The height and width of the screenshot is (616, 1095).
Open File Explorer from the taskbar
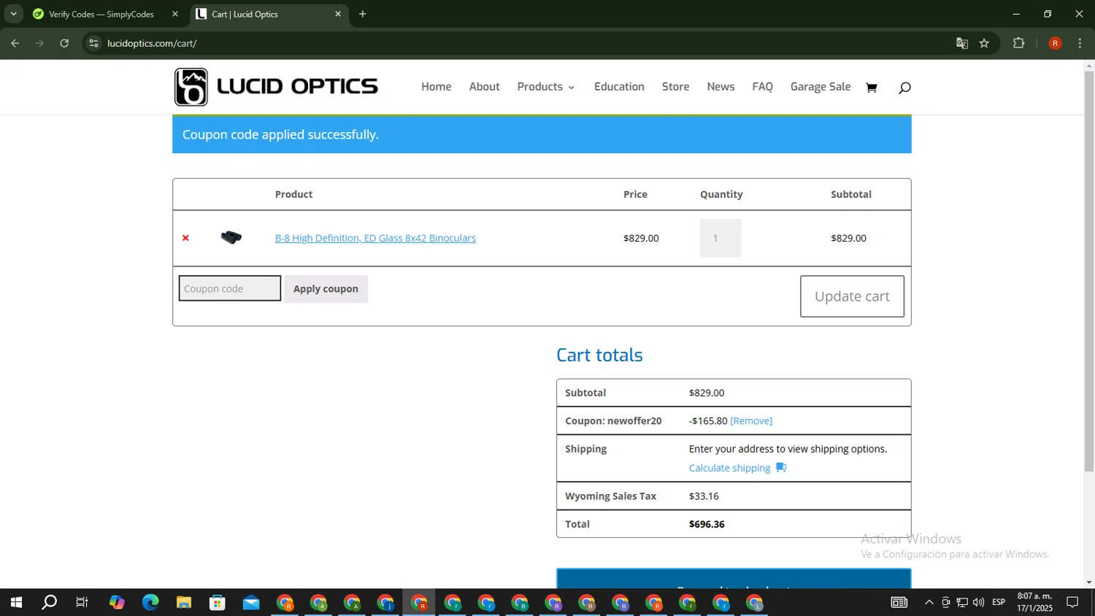pyautogui.click(x=184, y=603)
